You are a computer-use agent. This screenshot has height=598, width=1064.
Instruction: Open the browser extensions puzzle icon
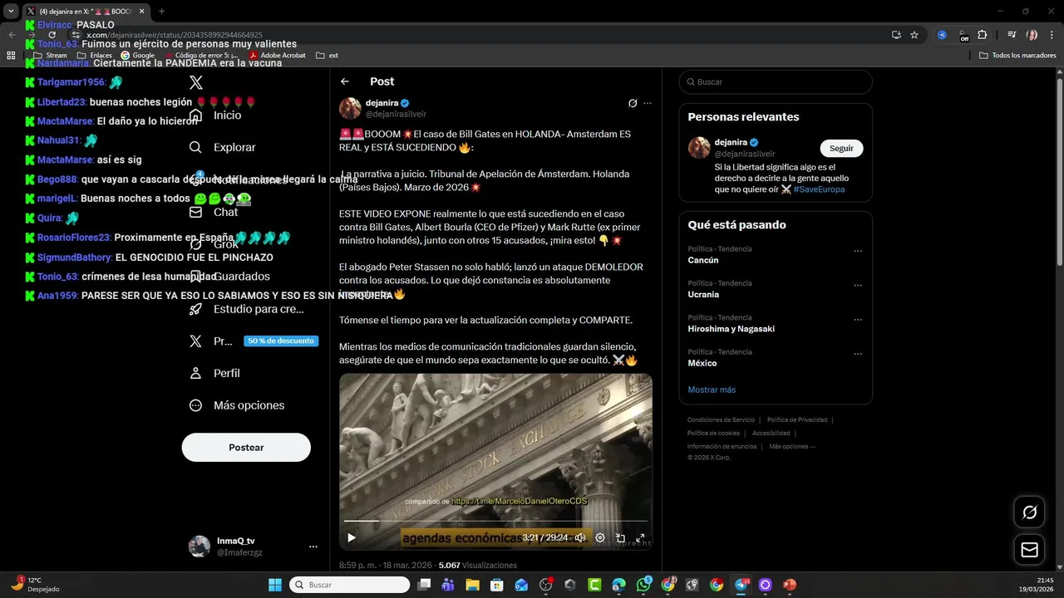point(983,35)
